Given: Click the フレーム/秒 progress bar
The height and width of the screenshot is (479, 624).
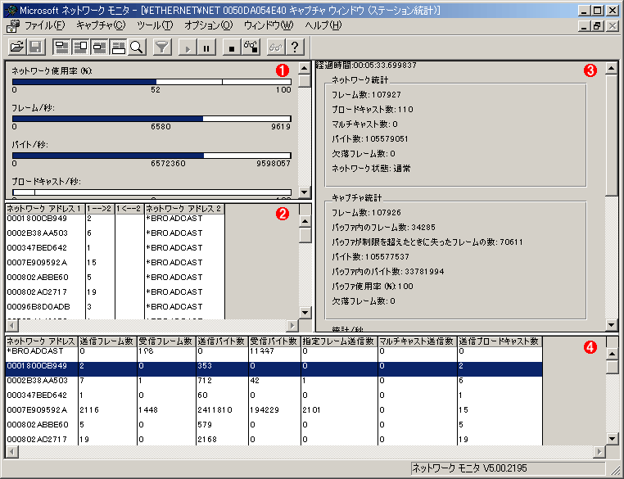Looking at the screenshot, I should coord(151,119).
